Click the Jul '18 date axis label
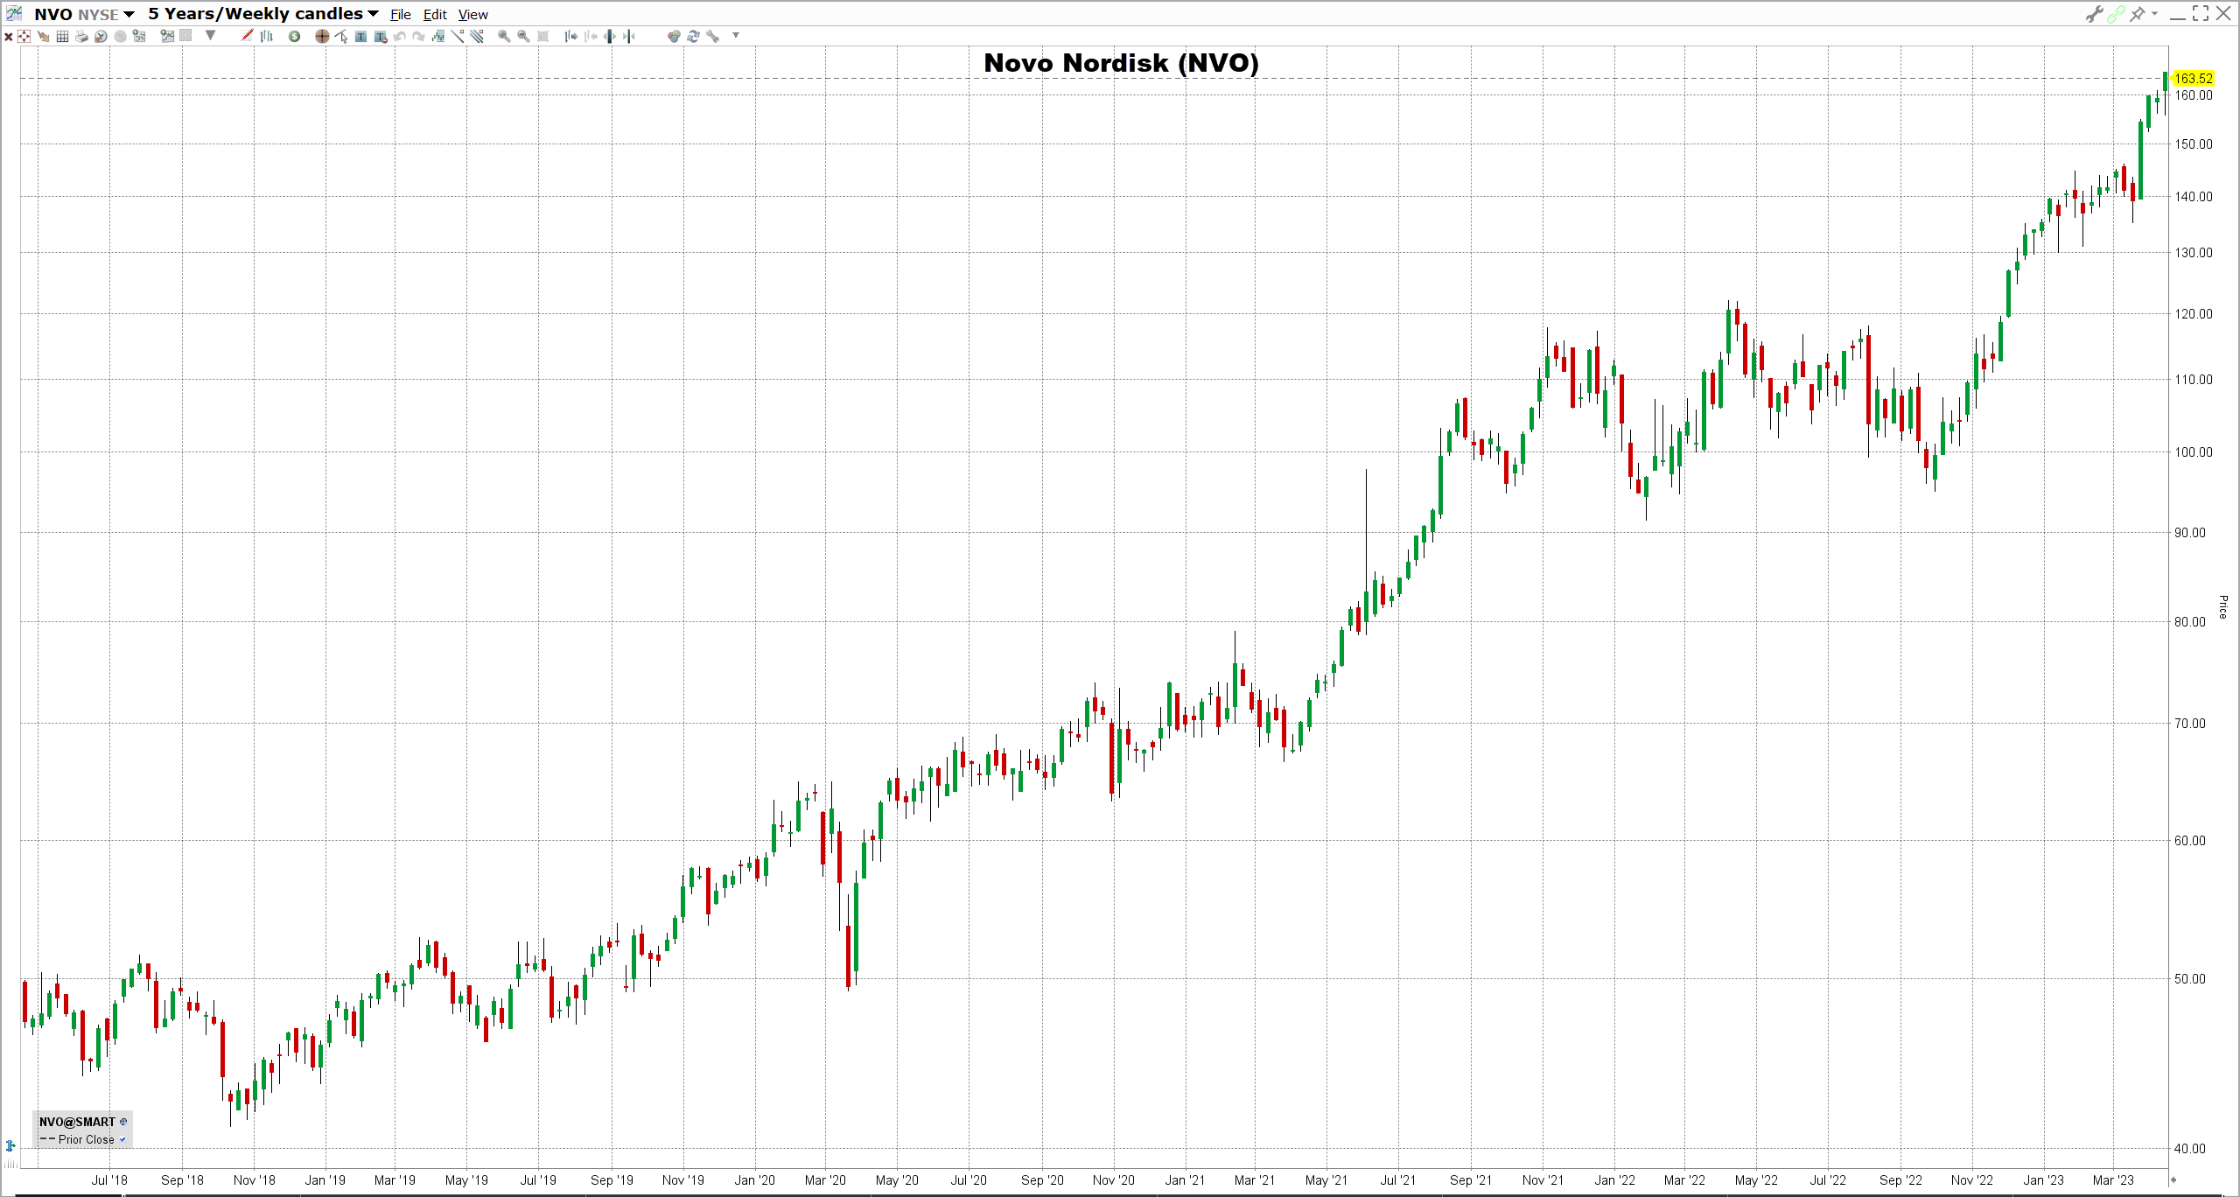 [x=109, y=1180]
